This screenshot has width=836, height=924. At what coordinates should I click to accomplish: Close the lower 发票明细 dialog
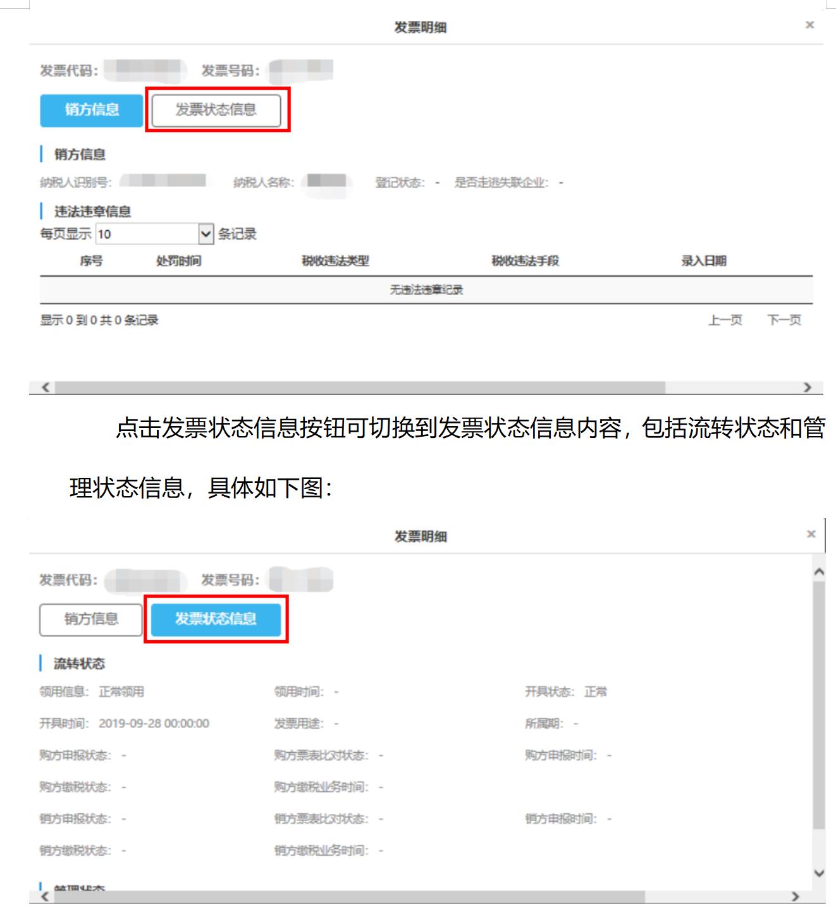pos(811,535)
